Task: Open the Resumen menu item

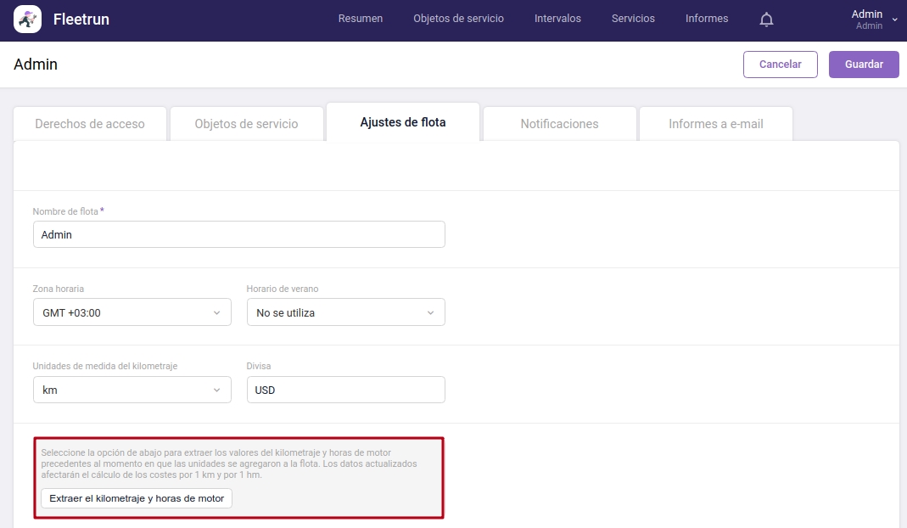Action: pos(360,18)
